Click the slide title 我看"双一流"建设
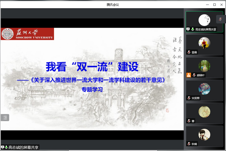Screen dimensions: 226x151 click(92, 67)
